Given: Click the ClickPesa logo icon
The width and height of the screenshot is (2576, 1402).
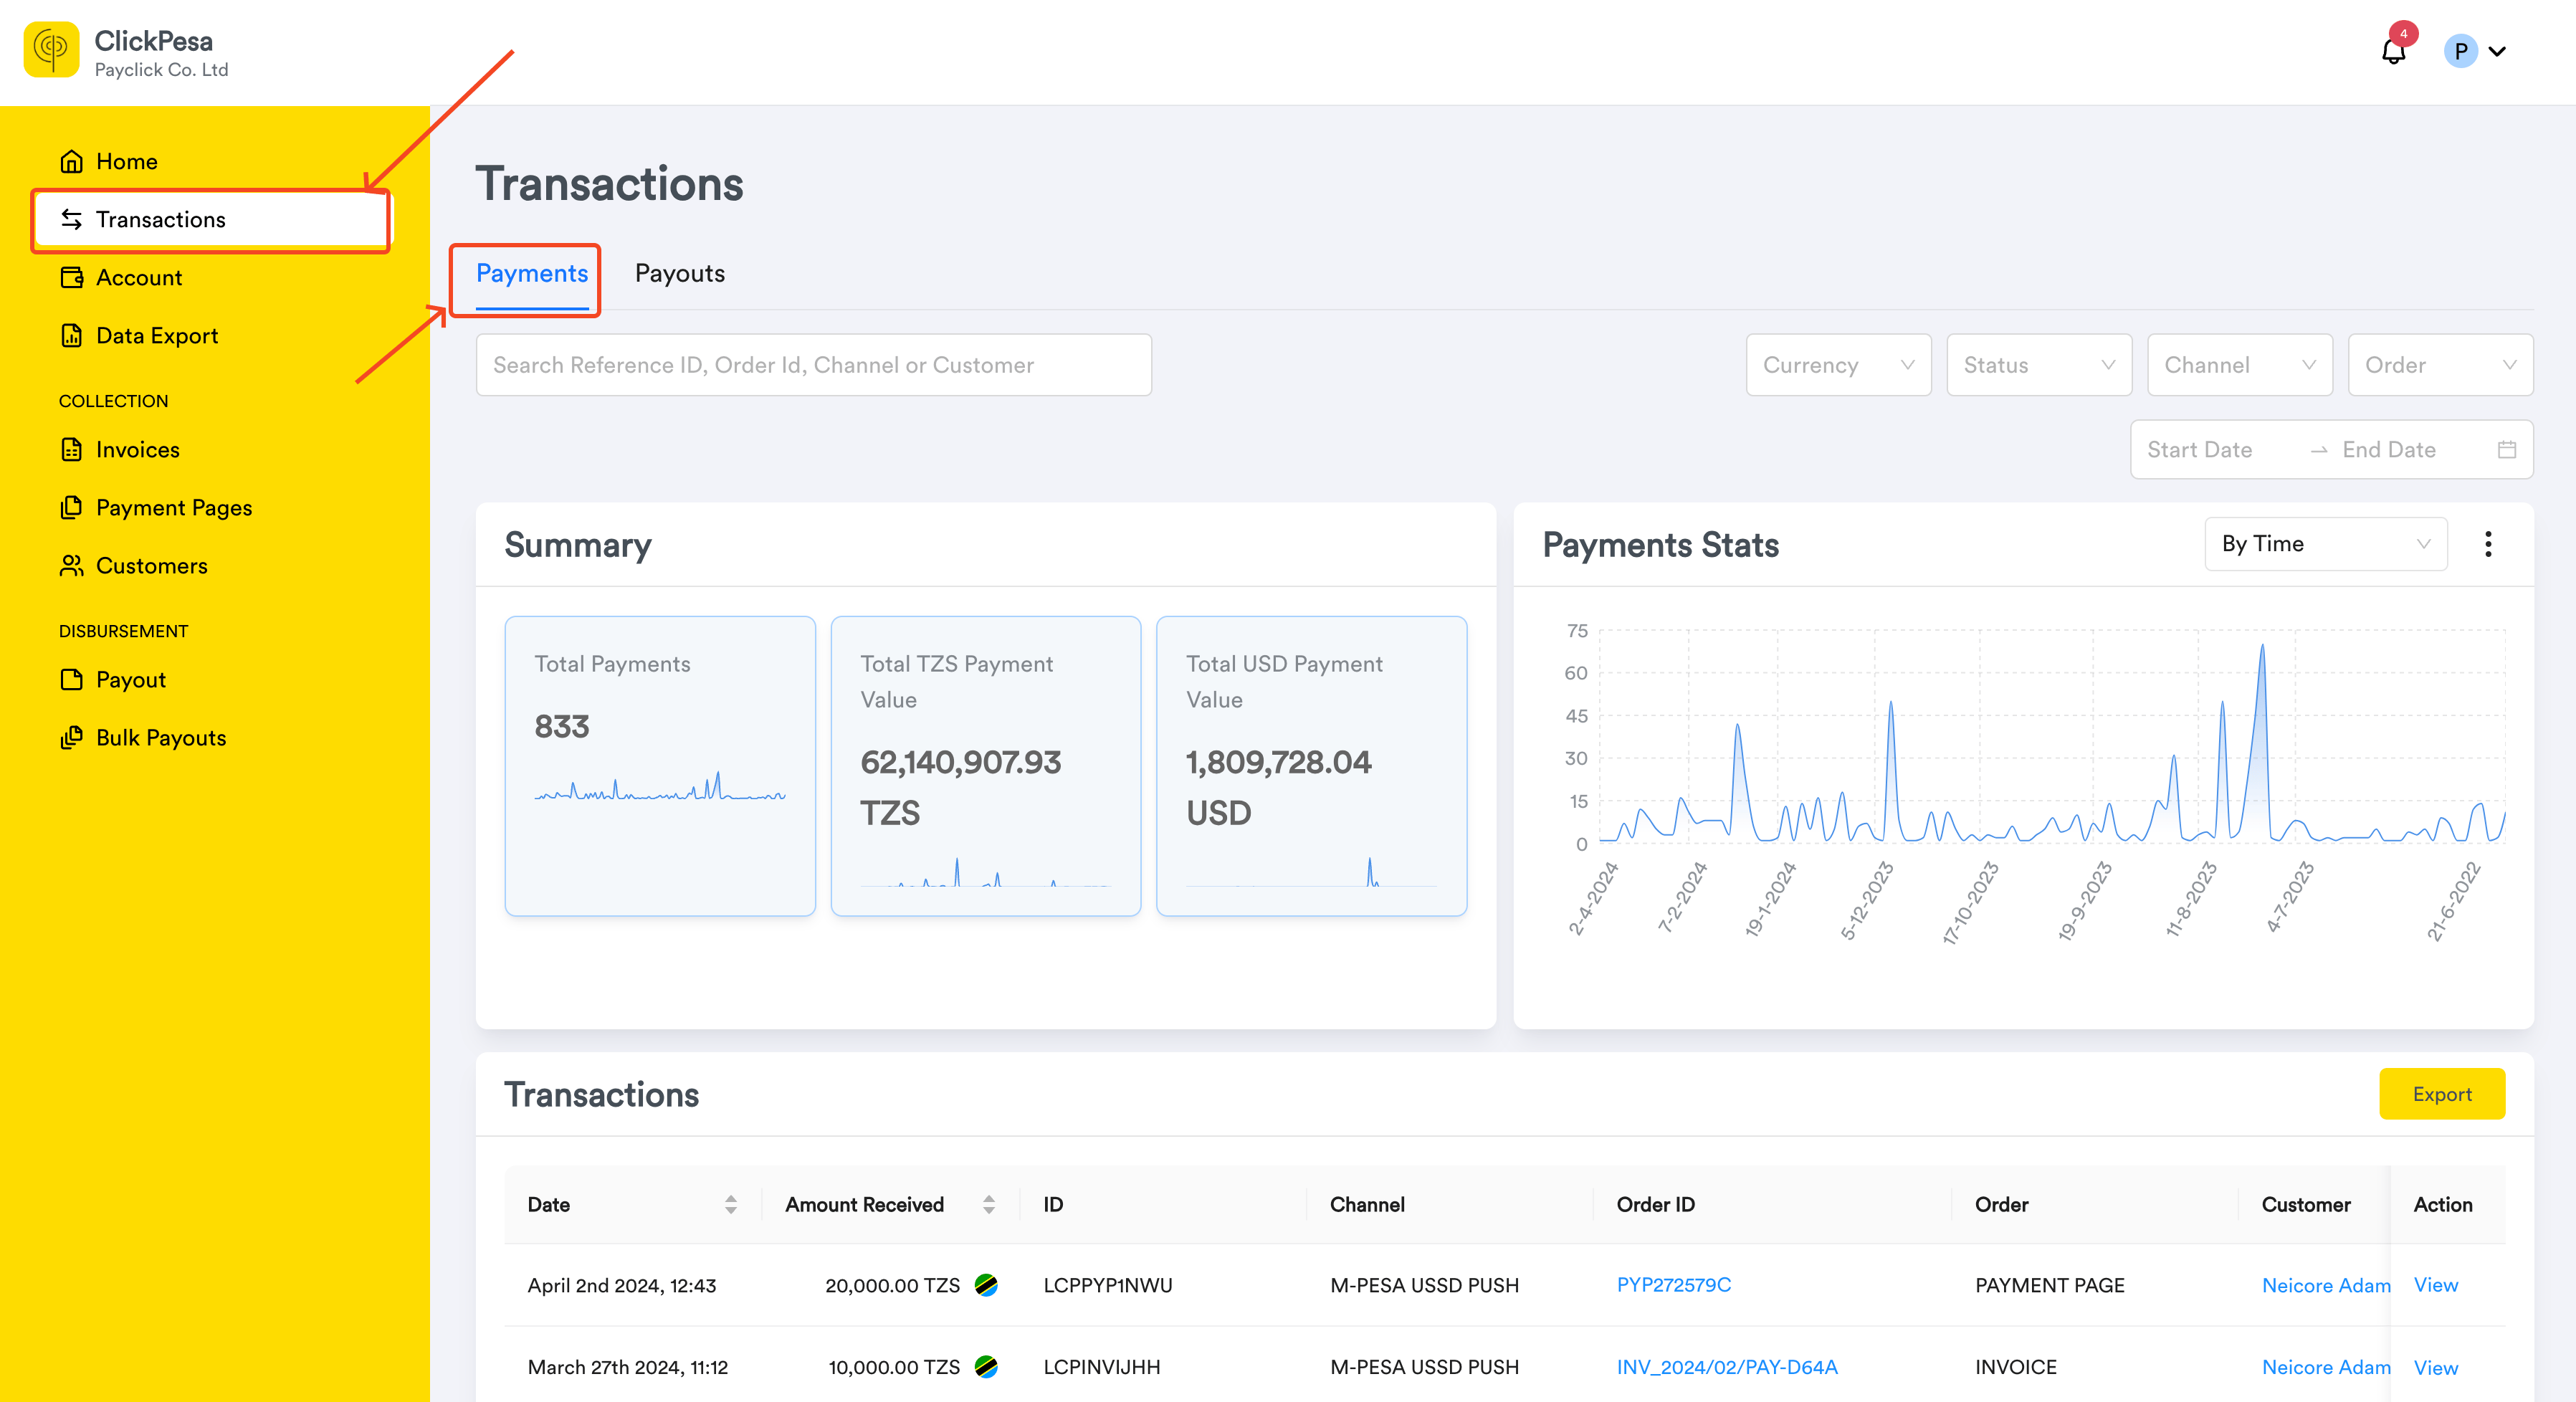Looking at the screenshot, I should pos(51,50).
